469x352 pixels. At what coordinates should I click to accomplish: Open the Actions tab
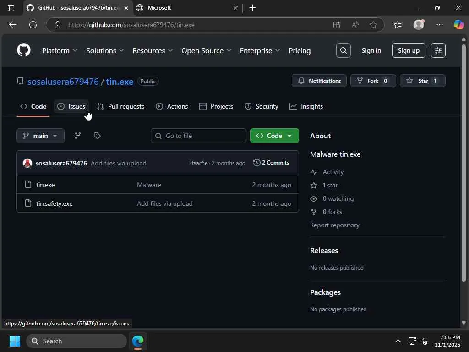(x=172, y=106)
